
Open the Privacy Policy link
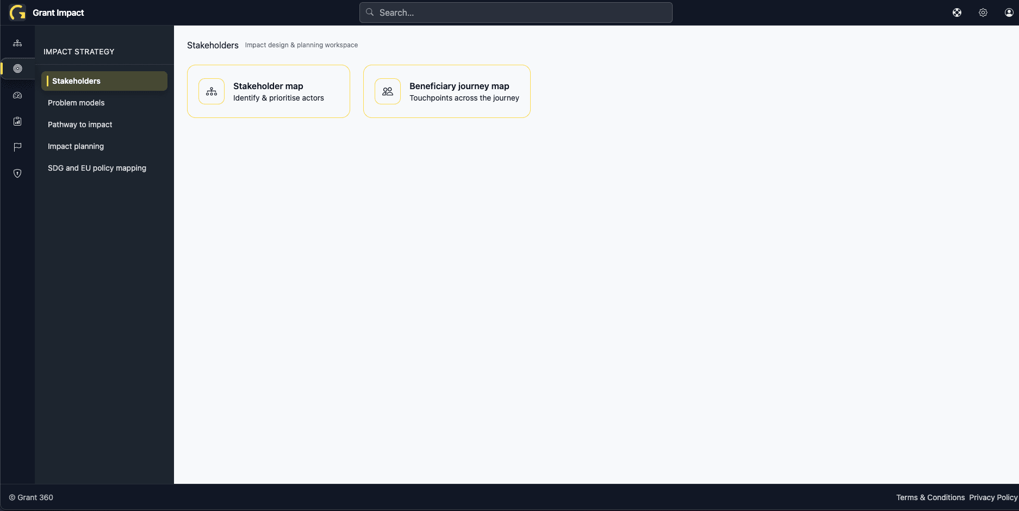point(993,497)
